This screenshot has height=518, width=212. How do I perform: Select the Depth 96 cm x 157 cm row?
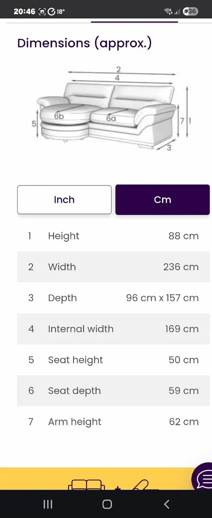tap(114, 298)
